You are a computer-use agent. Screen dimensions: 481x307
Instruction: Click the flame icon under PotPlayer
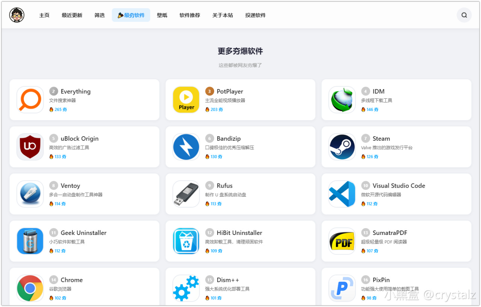(207, 110)
